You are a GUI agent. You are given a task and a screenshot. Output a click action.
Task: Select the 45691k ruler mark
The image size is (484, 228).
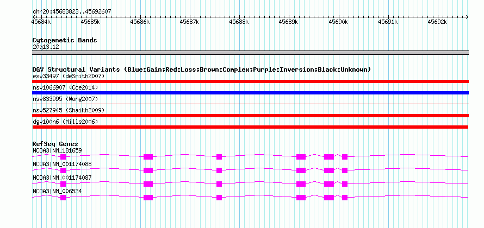pyautogui.click(x=388, y=22)
